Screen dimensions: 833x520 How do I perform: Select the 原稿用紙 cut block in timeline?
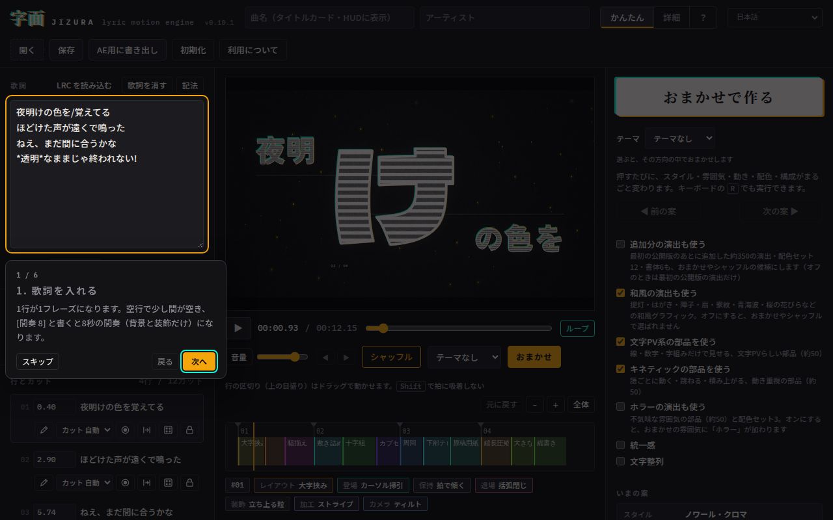pos(466,451)
